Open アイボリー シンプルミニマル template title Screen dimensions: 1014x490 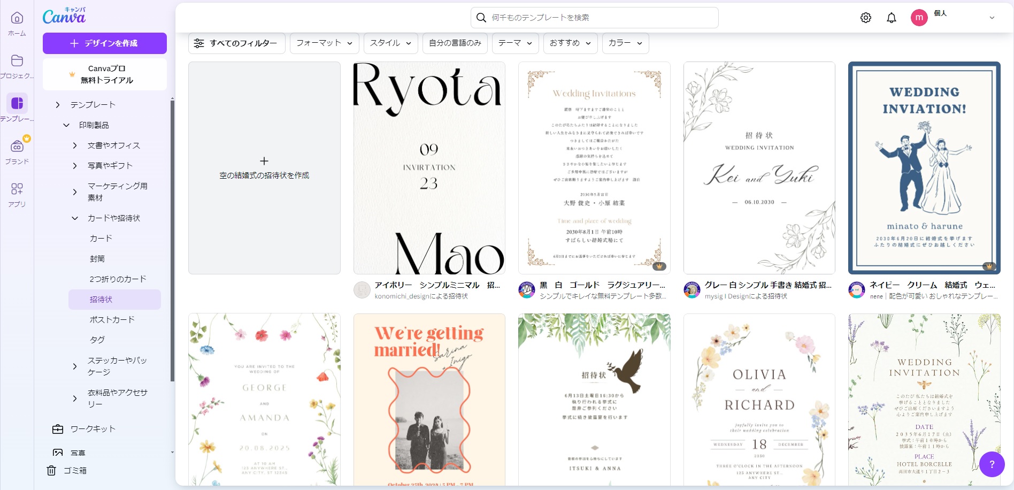437,285
